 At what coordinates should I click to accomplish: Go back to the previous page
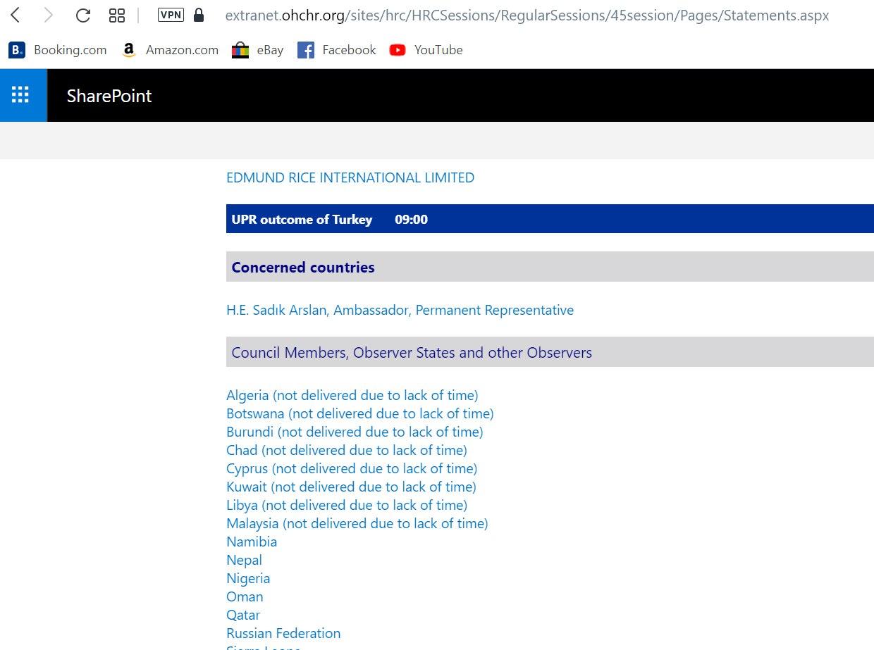coord(16,15)
